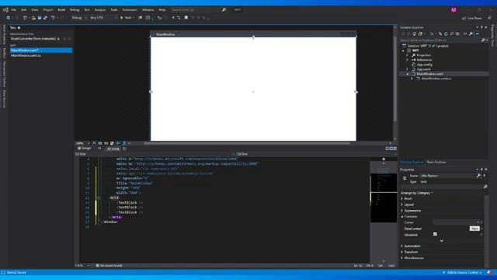Click the Collapse All icon in Solution Explorer
Image resolution: width=497 pixels, height=280 pixels.
[x=452, y=34]
